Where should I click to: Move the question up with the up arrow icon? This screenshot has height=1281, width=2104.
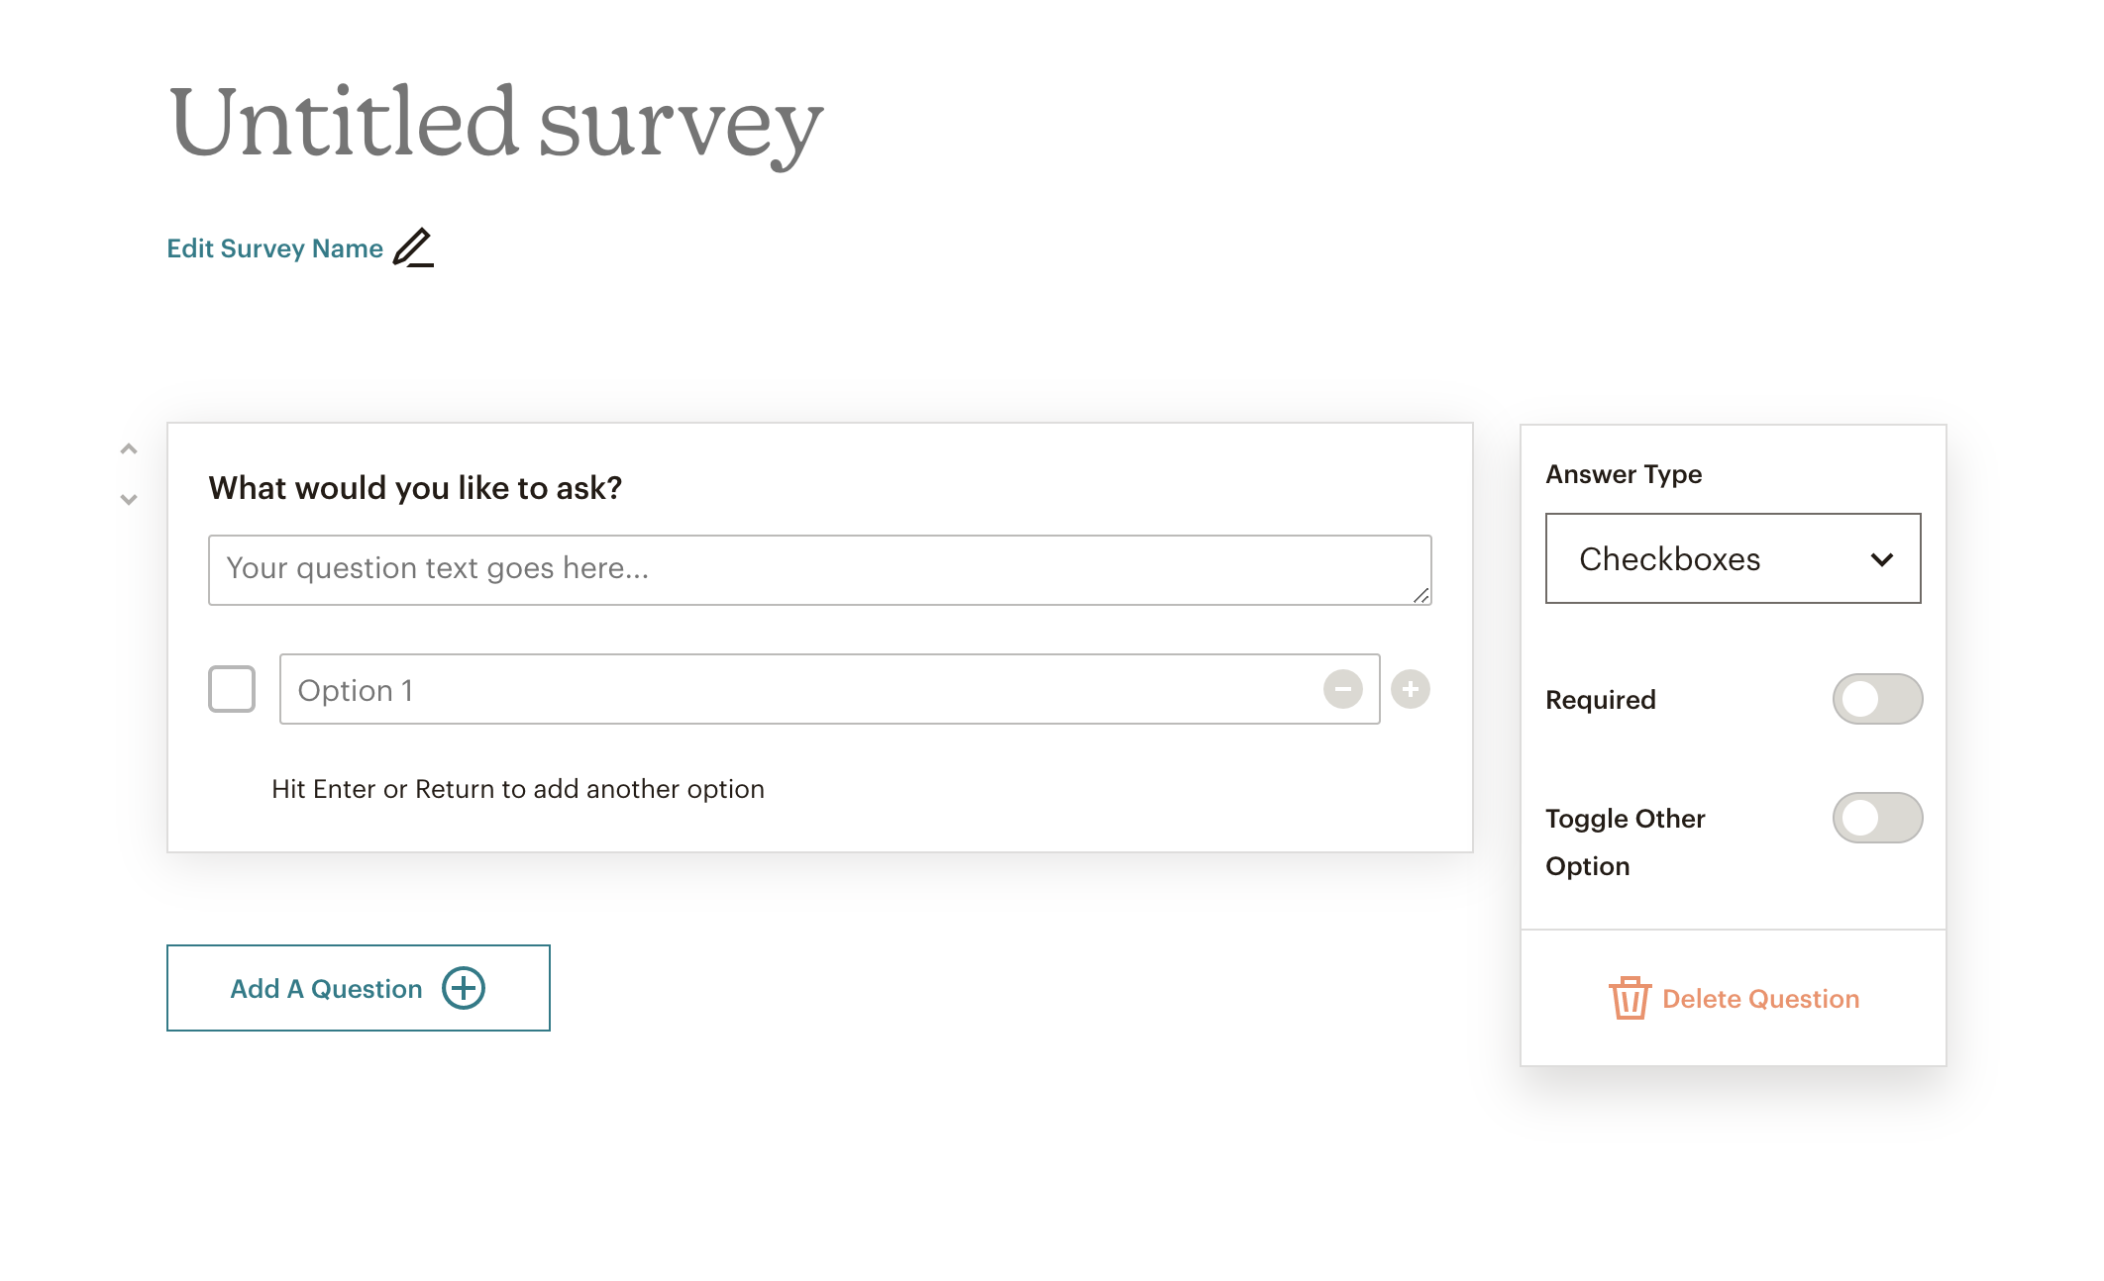(127, 447)
